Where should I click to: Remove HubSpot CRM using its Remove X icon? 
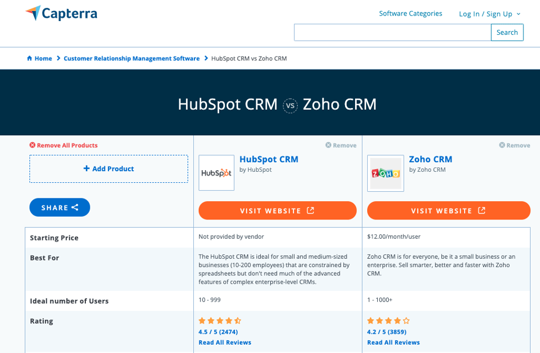point(329,145)
